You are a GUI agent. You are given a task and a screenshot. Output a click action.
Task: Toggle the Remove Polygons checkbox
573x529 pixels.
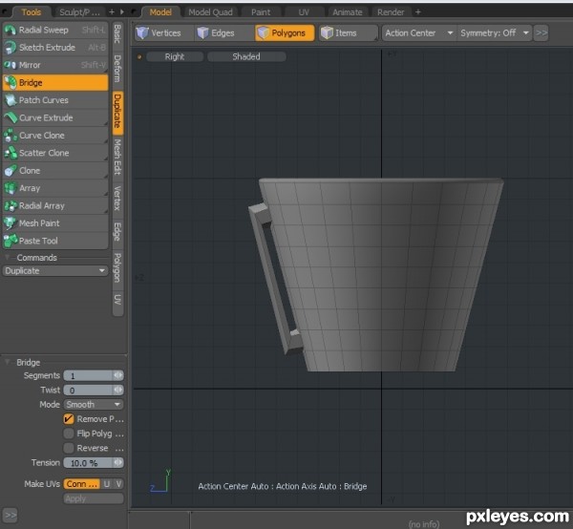click(x=69, y=418)
